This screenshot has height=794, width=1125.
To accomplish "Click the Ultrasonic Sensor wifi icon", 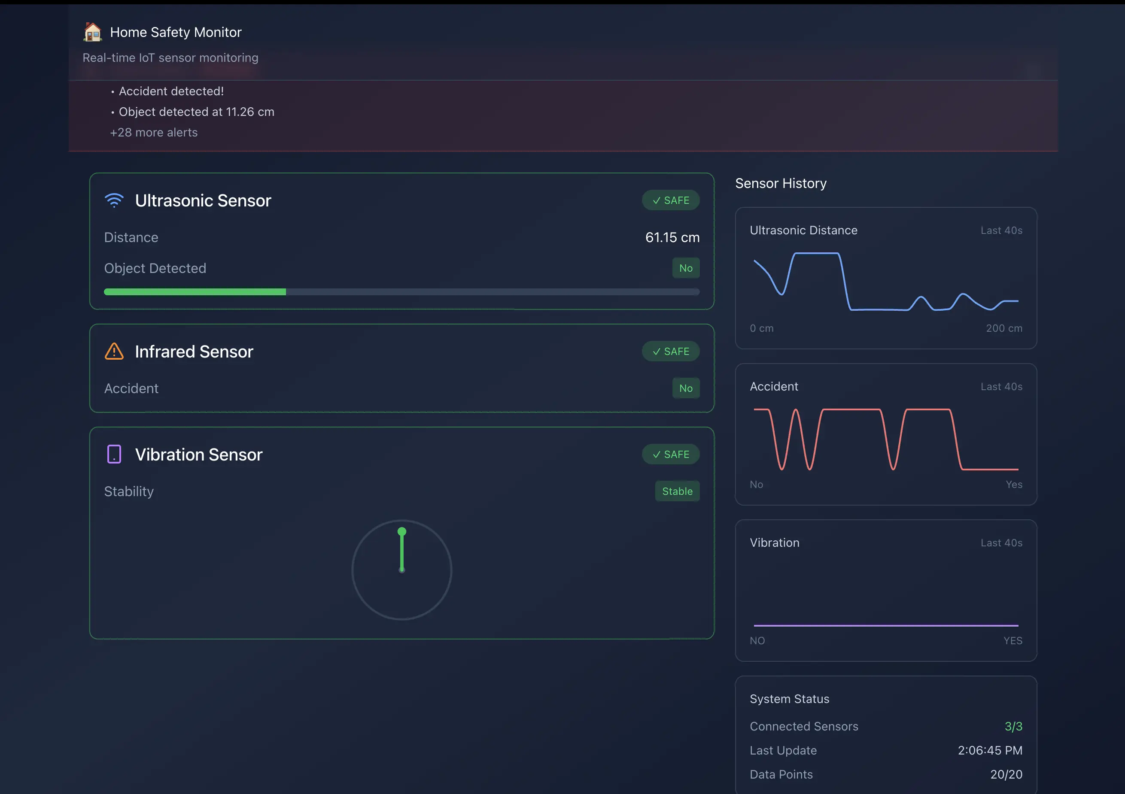I will click(114, 200).
